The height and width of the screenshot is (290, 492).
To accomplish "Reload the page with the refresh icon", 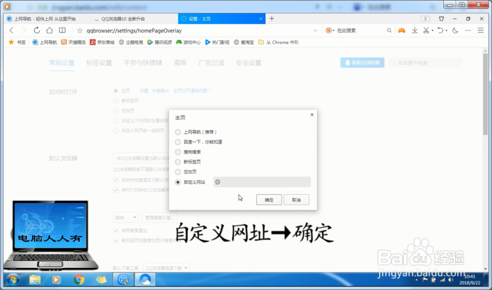I will 37,31.
